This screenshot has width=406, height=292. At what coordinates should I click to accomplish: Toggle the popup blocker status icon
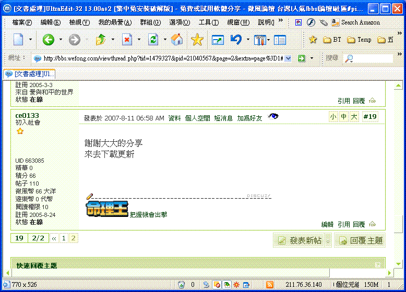click(217, 285)
